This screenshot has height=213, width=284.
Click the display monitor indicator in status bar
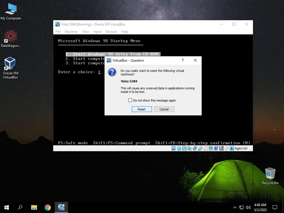point(211,148)
